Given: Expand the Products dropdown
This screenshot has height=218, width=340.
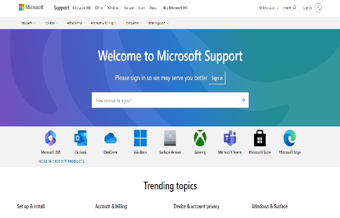Looking at the screenshot, I should point(28,23).
